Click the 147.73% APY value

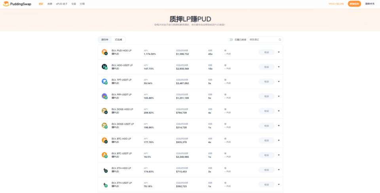pyautogui.click(x=149, y=69)
